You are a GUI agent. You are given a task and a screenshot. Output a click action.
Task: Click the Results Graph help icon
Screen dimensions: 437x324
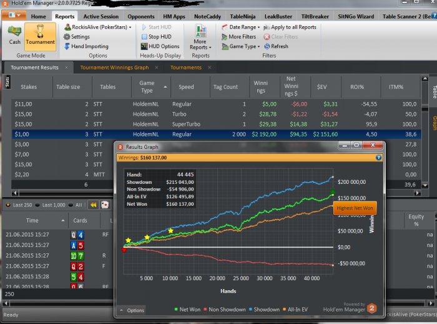pyautogui.click(x=378, y=158)
